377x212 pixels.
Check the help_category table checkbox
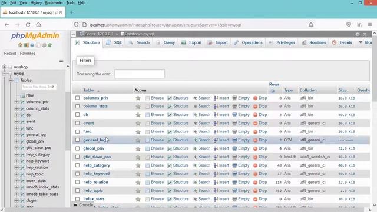pyautogui.click(x=77, y=165)
